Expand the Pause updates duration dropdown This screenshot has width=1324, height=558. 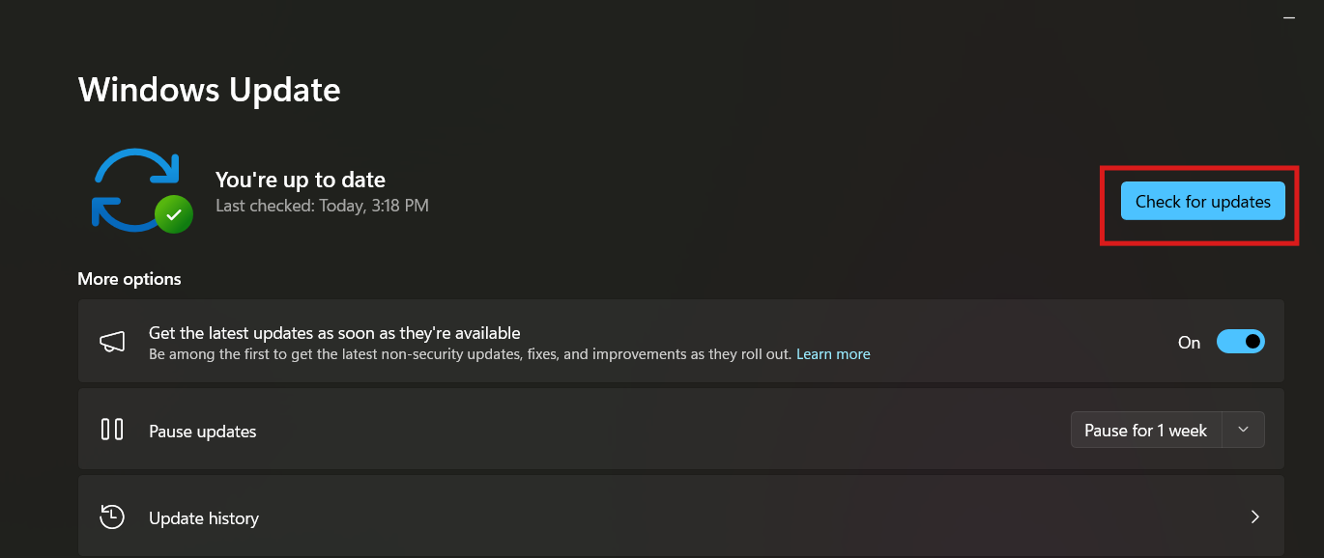click(1245, 430)
